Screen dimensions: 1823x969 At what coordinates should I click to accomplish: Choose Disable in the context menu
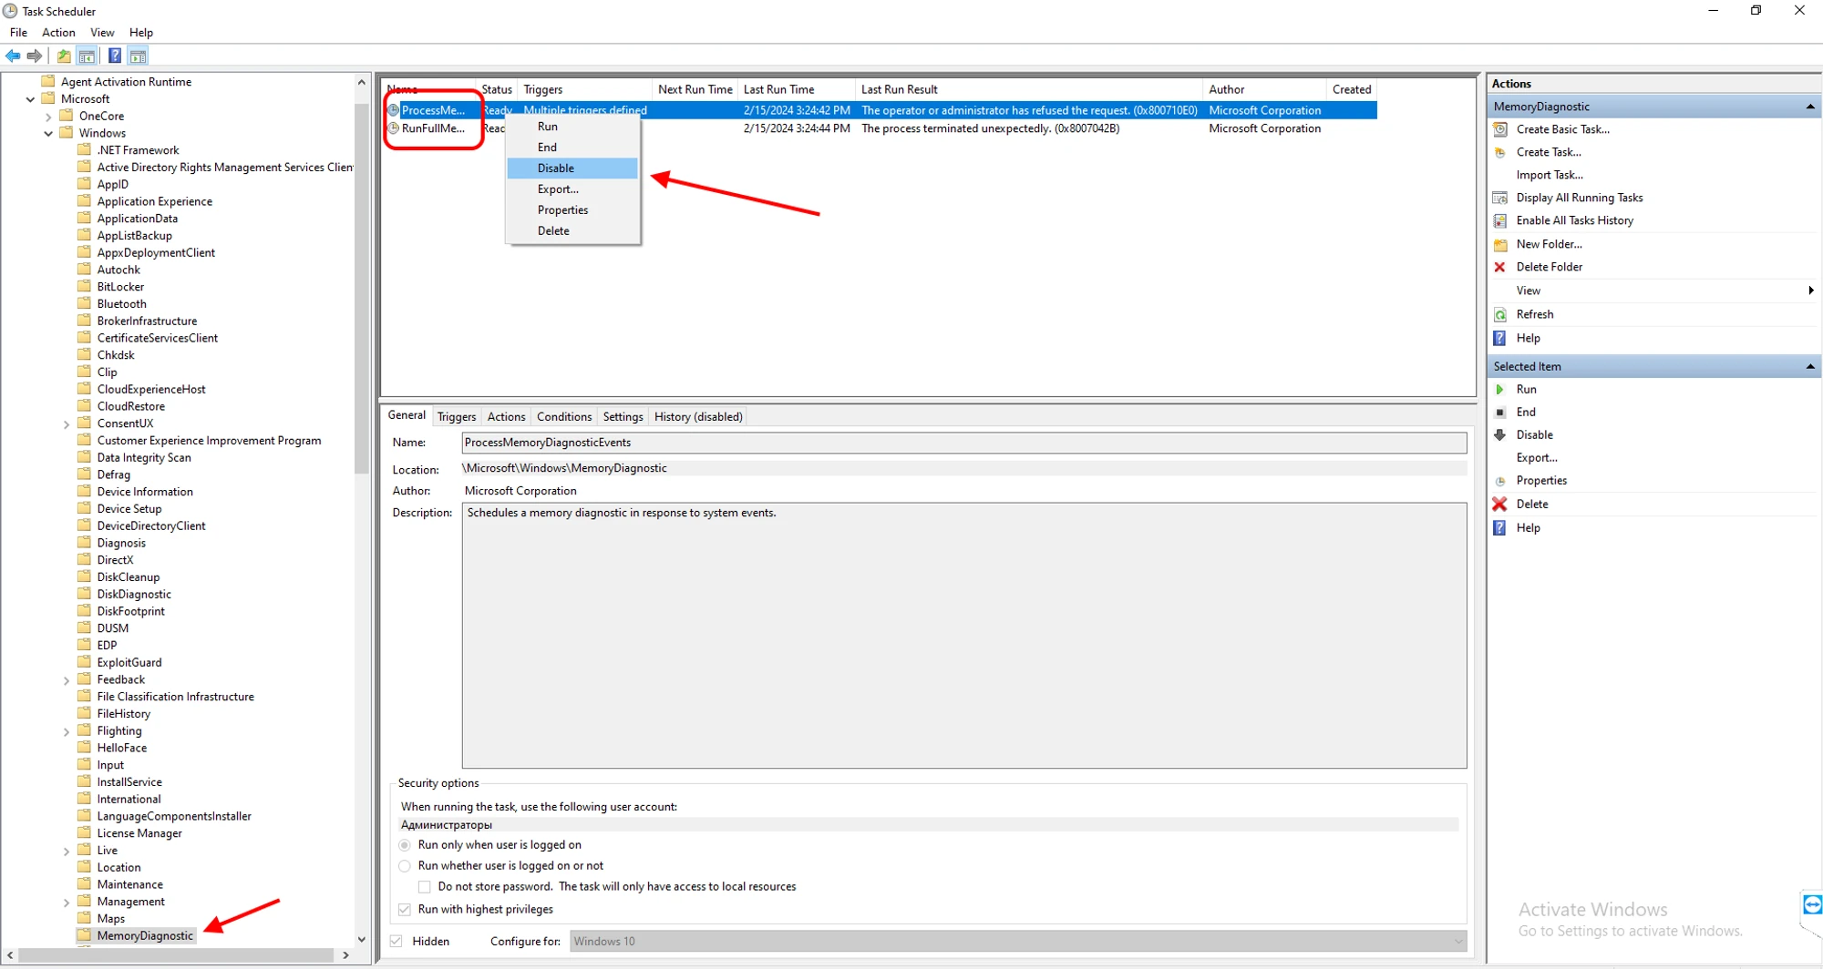click(556, 168)
